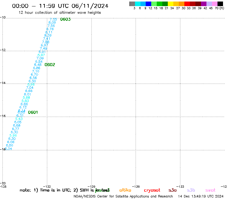Screen dimensions: 227x199
Task: Click the 7.09 wave height value
Action: tap(40, 58)
